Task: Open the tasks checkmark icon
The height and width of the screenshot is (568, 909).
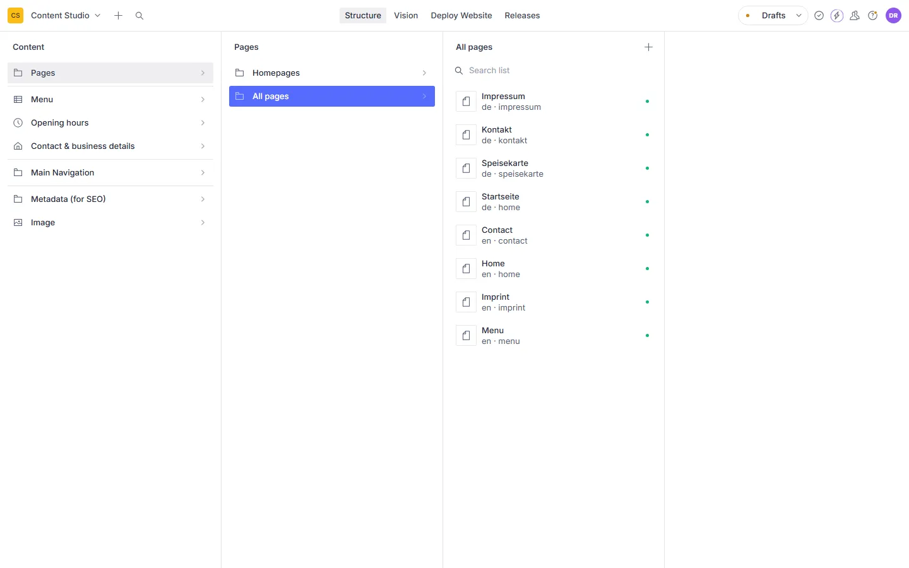Action: coord(819,15)
